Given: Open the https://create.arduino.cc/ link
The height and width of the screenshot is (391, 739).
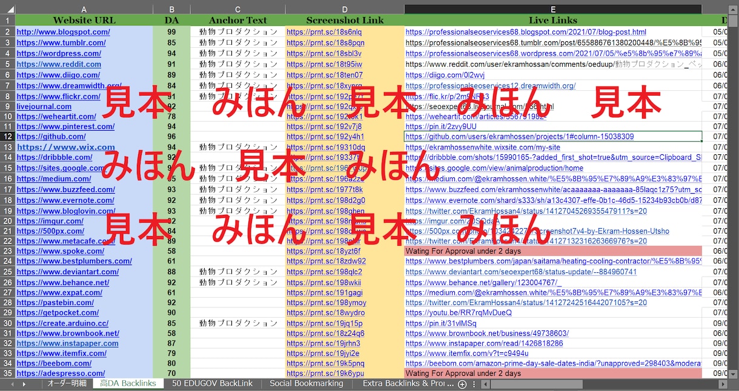Looking at the screenshot, I should click(x=62, y=323).
